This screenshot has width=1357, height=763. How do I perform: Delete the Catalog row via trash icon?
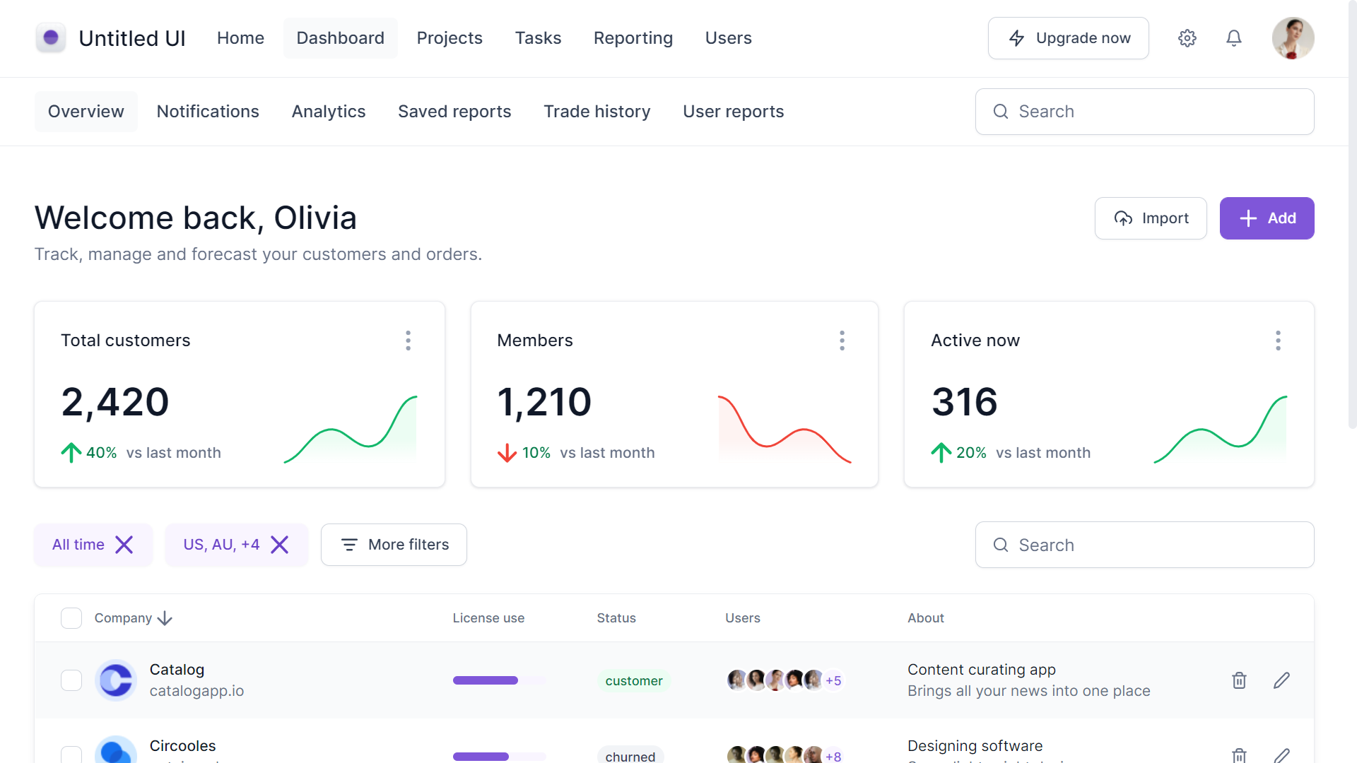[x=1239, y=680]
